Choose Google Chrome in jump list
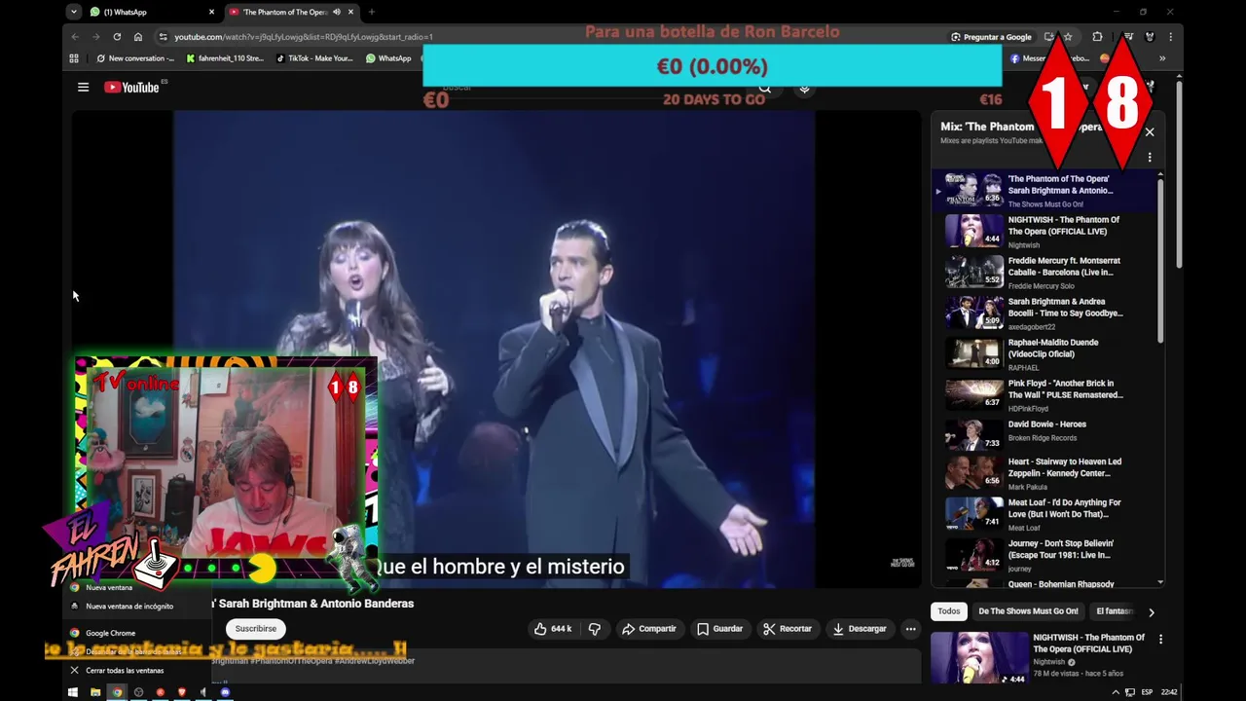The height and width of the screenshot is (701, 1246). click(x=110, y=633)
